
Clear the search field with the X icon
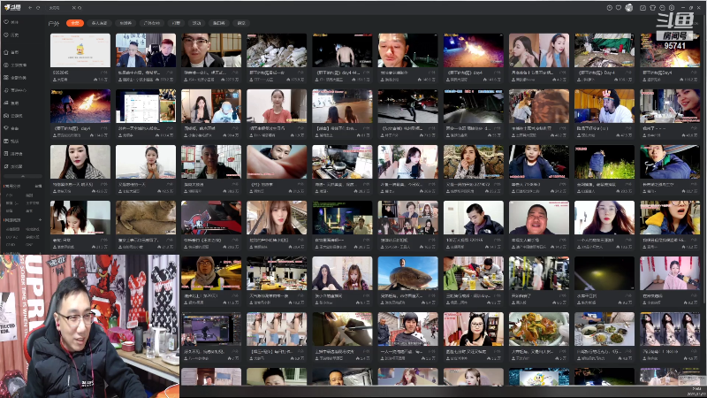pyautogui.click(x=74, y=8)
